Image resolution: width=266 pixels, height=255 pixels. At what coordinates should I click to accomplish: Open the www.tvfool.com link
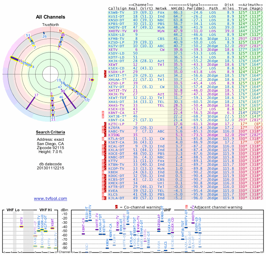51,199
